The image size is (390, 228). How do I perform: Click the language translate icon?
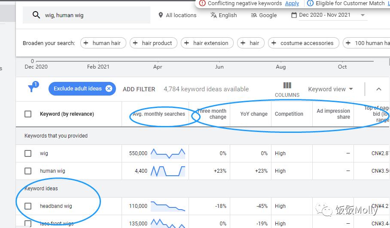pyautogui.click(x=213, y=15)
